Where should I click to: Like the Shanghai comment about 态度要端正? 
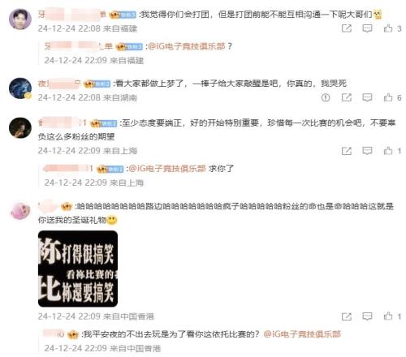[388, 150]
